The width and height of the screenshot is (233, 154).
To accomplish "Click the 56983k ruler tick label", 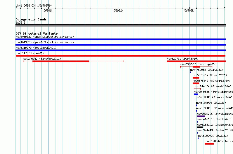I will click(189, 10).
